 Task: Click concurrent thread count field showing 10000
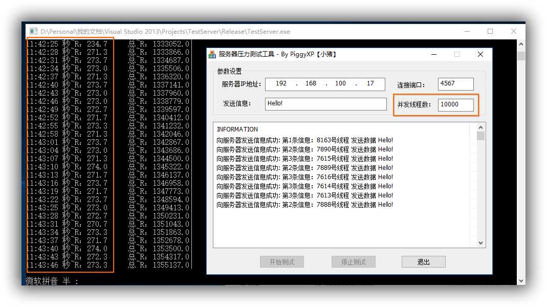pyautogui.click(x=455, y=105)
